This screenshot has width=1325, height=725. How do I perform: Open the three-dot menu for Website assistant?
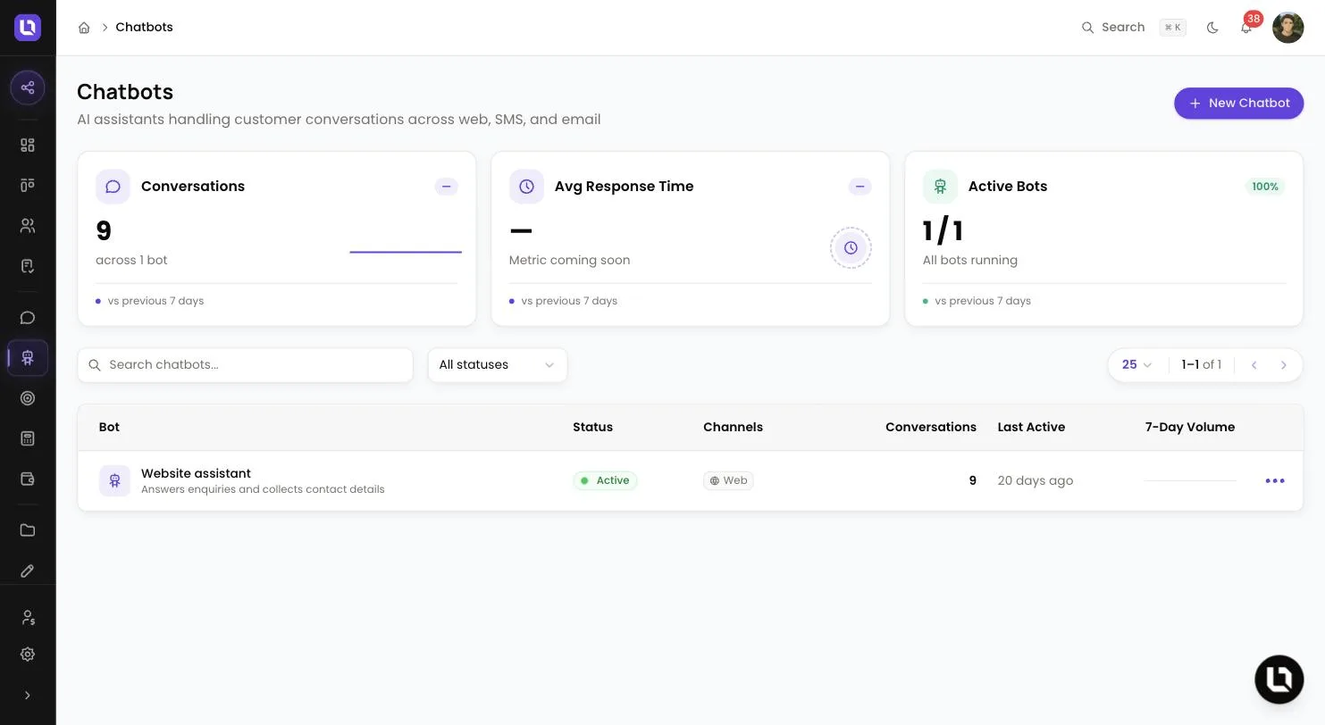click(x=1275, y=480)
